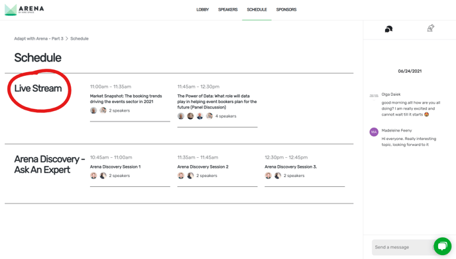Click Olga's good morning message
The image size is (456, 259).
tap(411, 108)
